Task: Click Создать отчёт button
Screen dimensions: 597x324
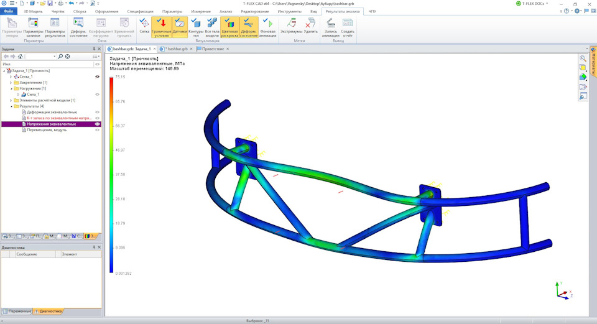Action: [347, 27]
